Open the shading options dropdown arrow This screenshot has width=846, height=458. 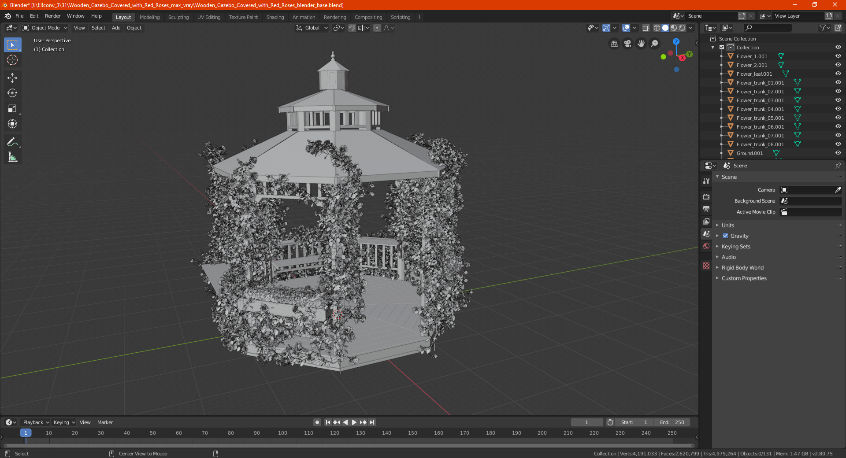(690, 28)
